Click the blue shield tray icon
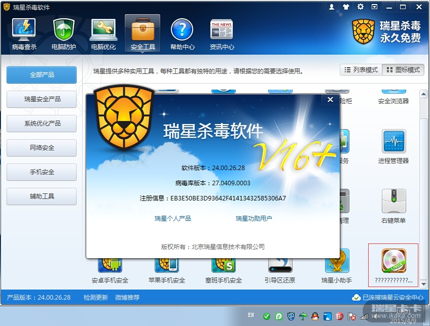 pyautogui.click(x=291, y=316)
